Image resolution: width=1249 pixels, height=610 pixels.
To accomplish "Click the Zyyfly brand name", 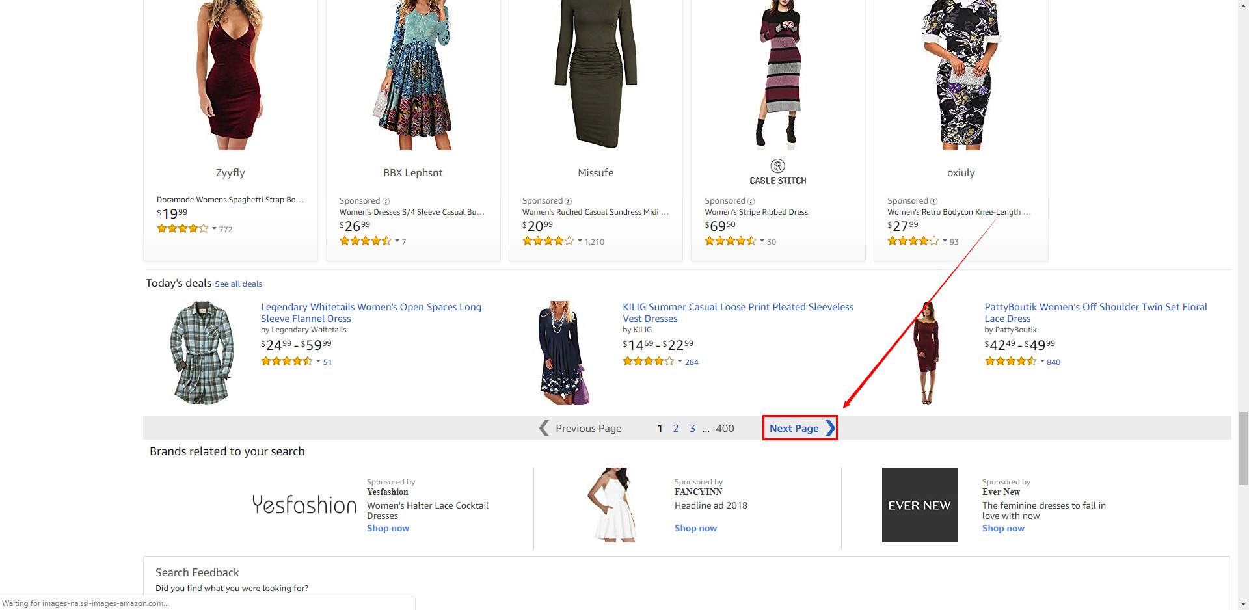I will [x=230, y=173].
